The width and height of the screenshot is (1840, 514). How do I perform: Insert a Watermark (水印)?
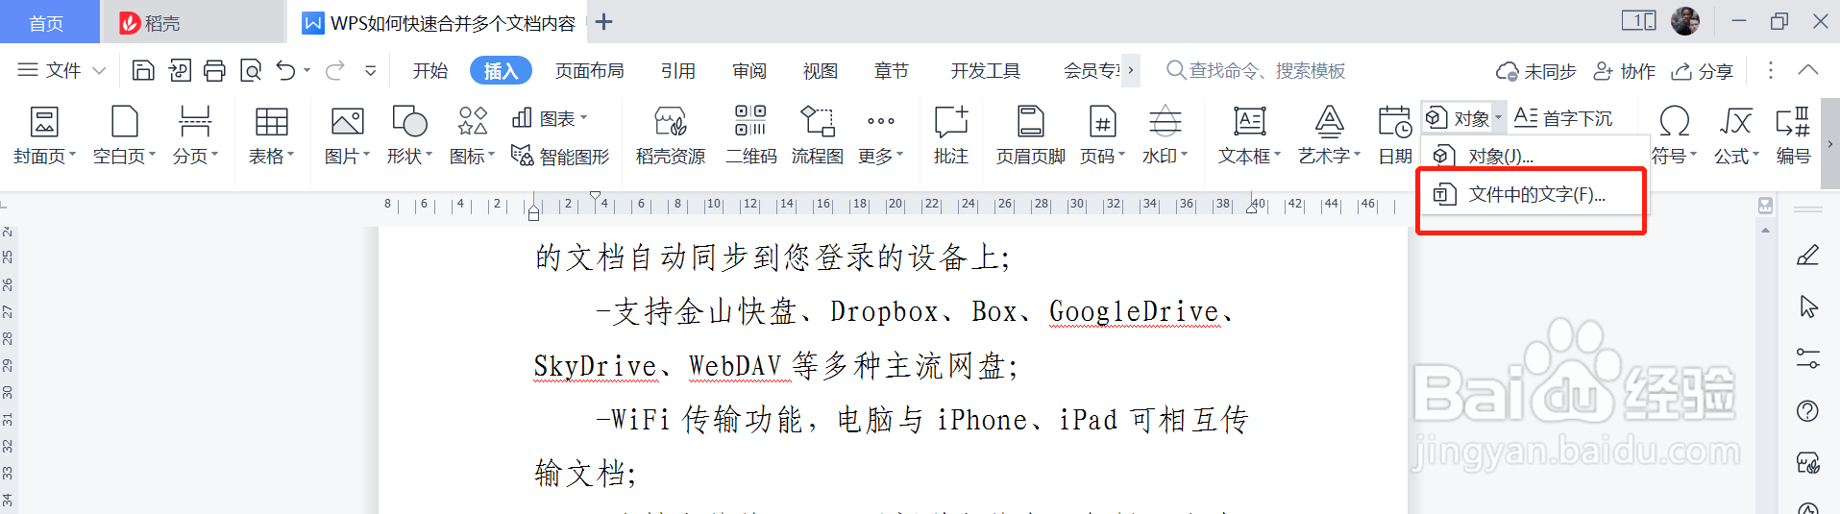click(1165, 135)
